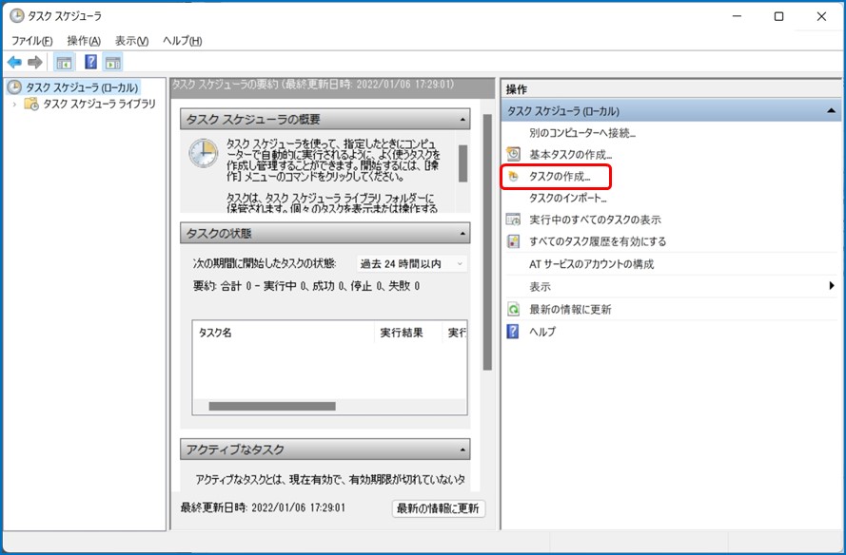This screenshot has height=555, width=846.
Task: Click the Back arrow toolbar icon
Action: [14, 63]
